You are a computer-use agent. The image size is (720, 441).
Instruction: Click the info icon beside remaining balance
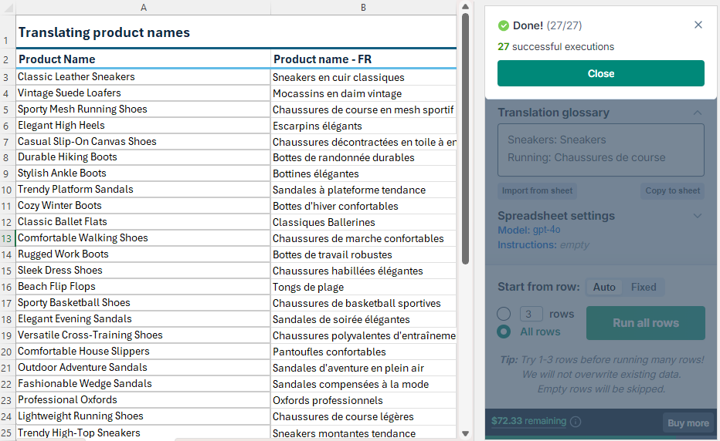576,422
